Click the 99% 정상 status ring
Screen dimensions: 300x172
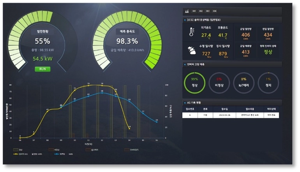tap(194, 83)
